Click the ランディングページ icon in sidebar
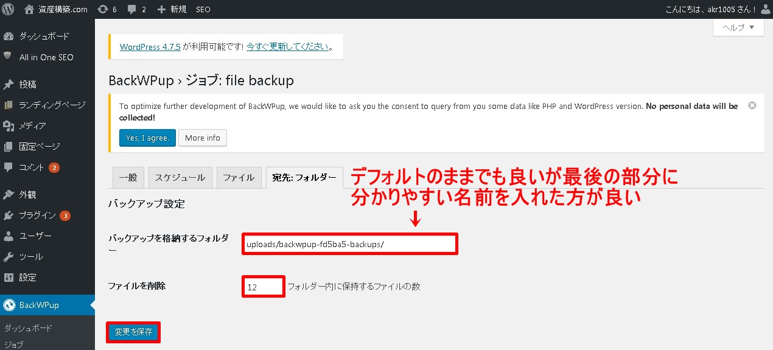773x350 pixels. click(9, 105)
